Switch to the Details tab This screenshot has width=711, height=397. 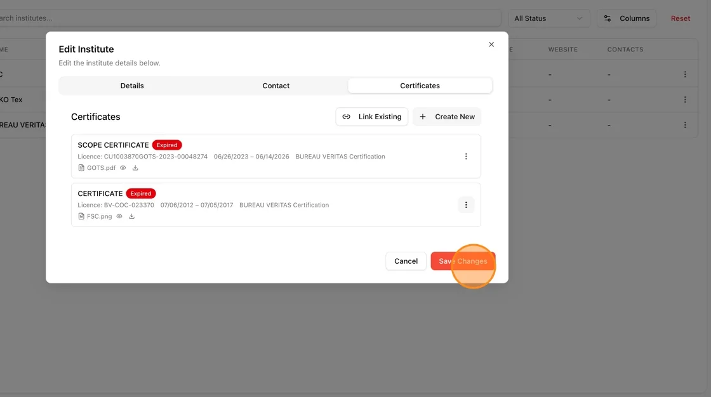coord(132,86)
